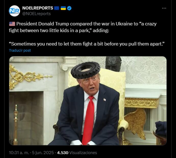Open the NOELREPORTS display name
Screen dimensions: 176x158
click(x=38, y=8)
